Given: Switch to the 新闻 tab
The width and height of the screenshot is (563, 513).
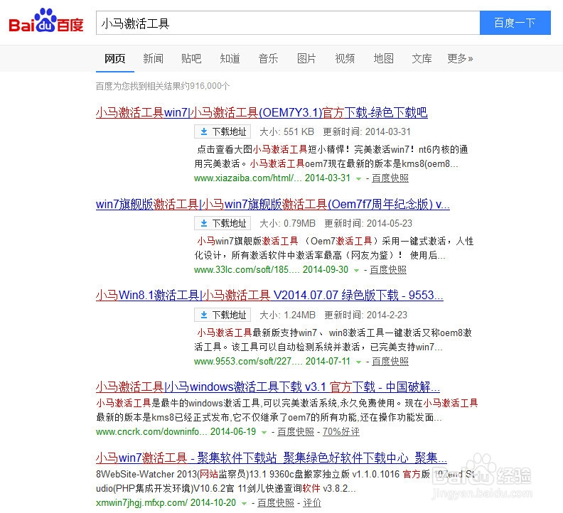Looking at the screenshot, I should coord(154,58).
